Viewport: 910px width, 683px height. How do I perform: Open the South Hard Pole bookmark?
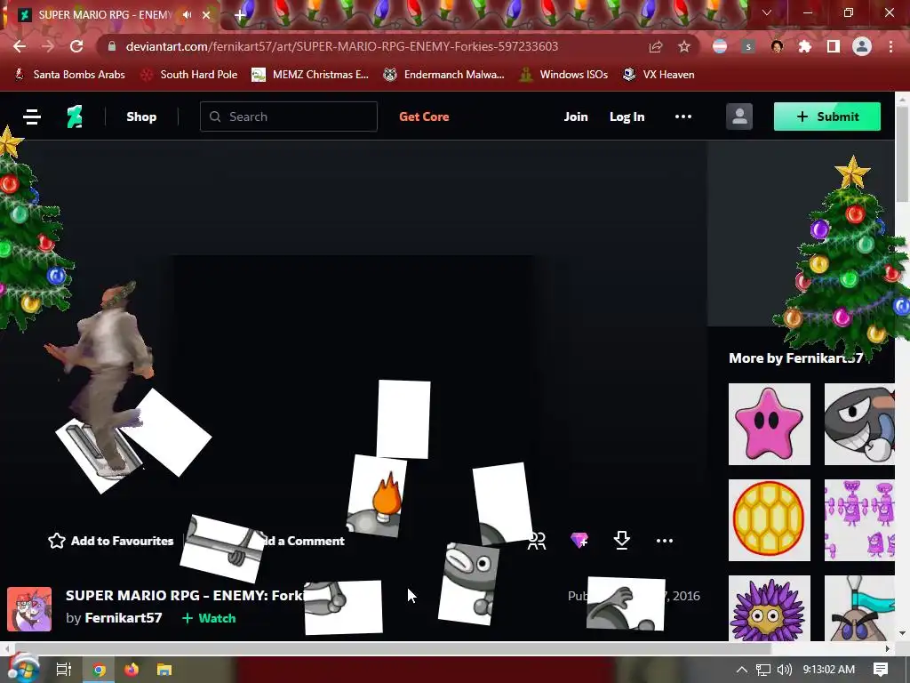pos(190,75)
